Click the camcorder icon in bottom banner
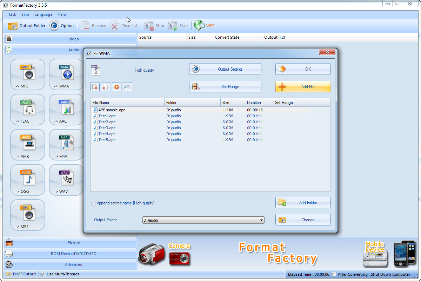 152,254
